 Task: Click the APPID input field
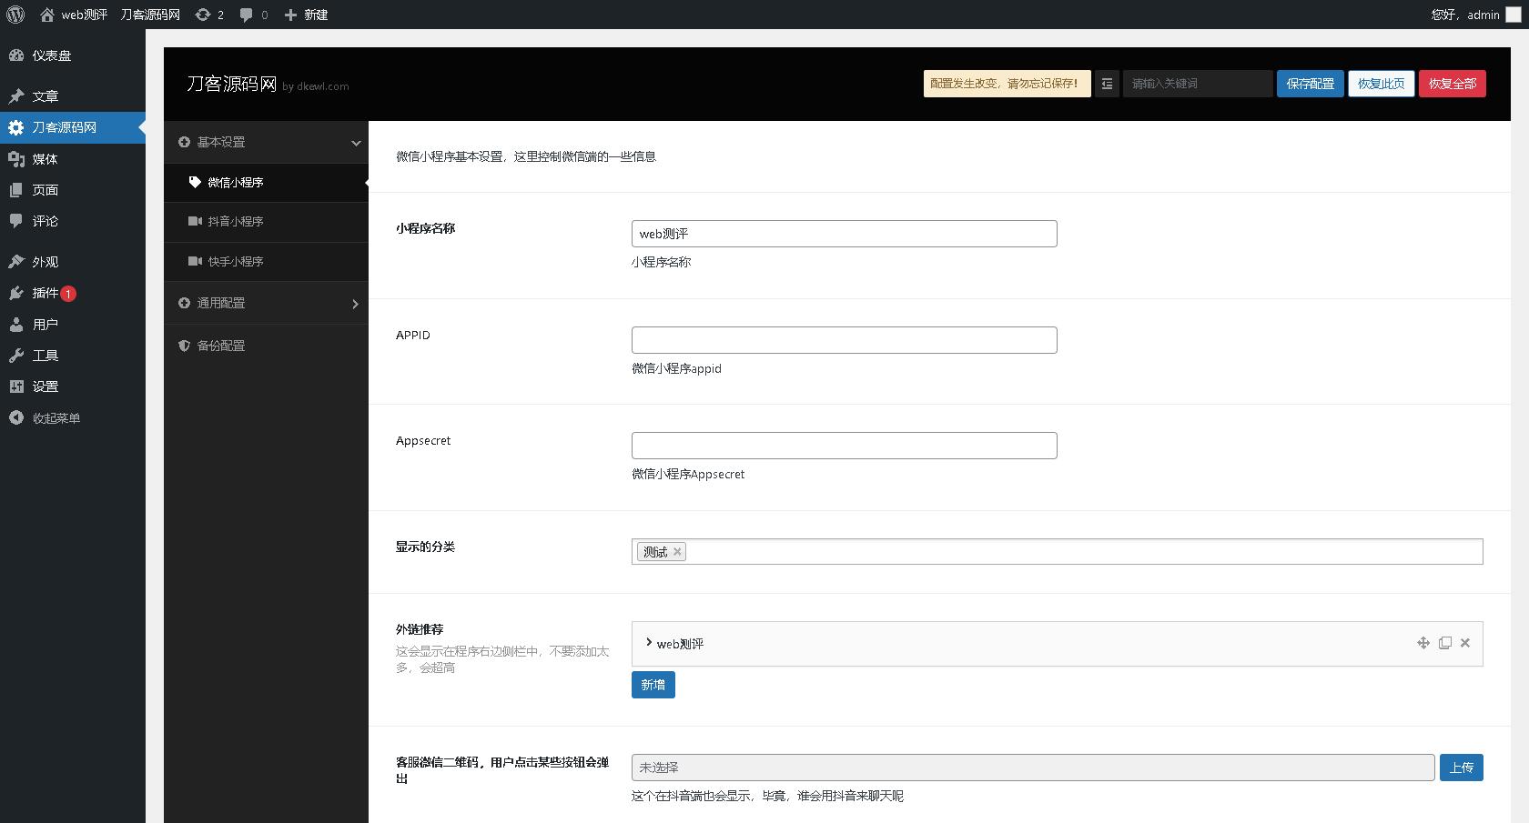(x=844, y=339)
